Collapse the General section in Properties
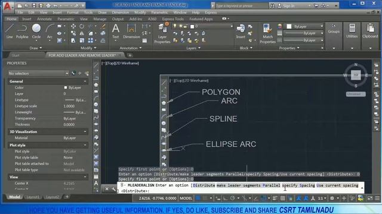The image size is (382, 214). [85, 81]
